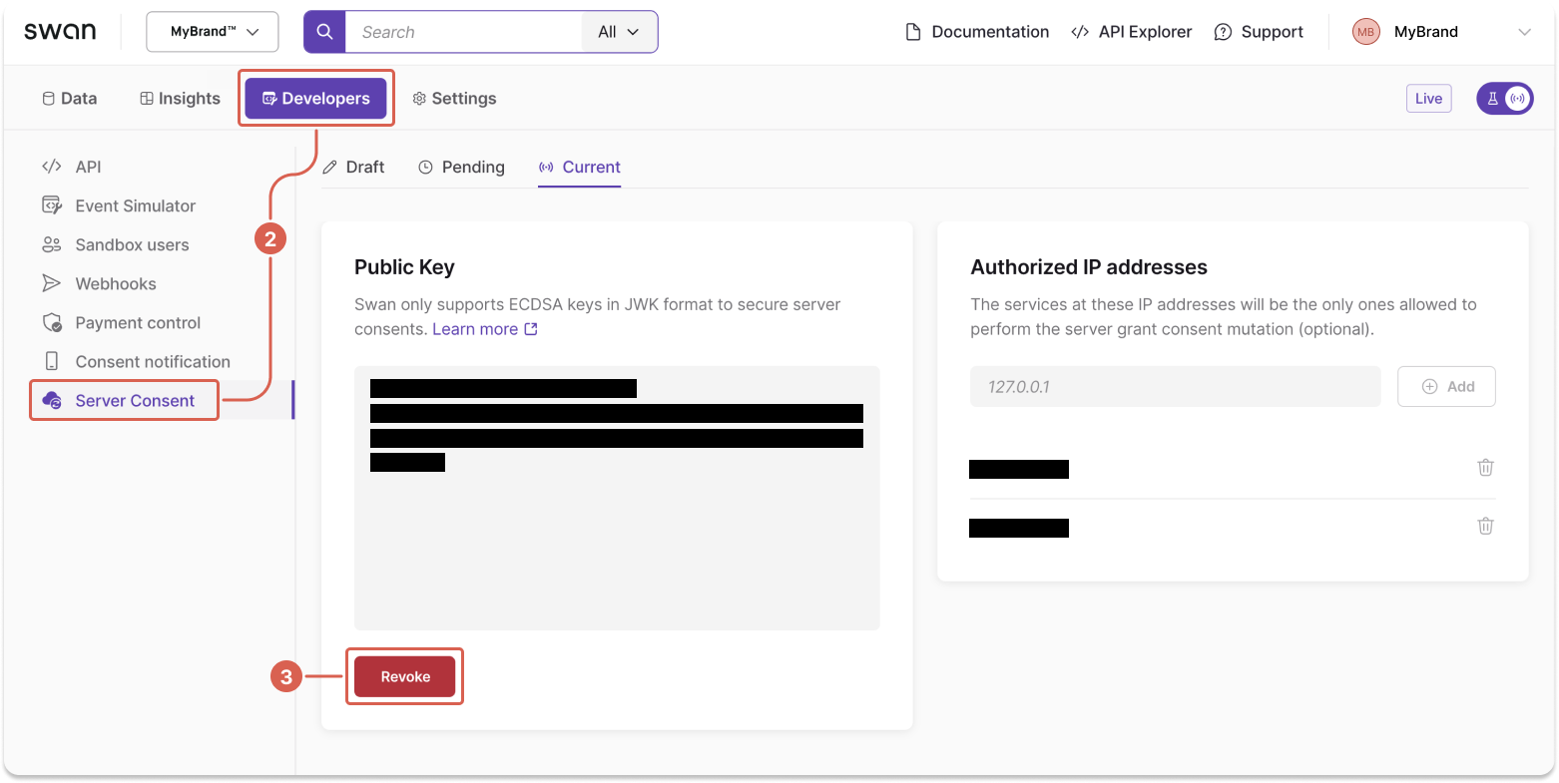Click the IP address input field
The width and height of the screenshot is (1559, 783).
pos(1174,386)
